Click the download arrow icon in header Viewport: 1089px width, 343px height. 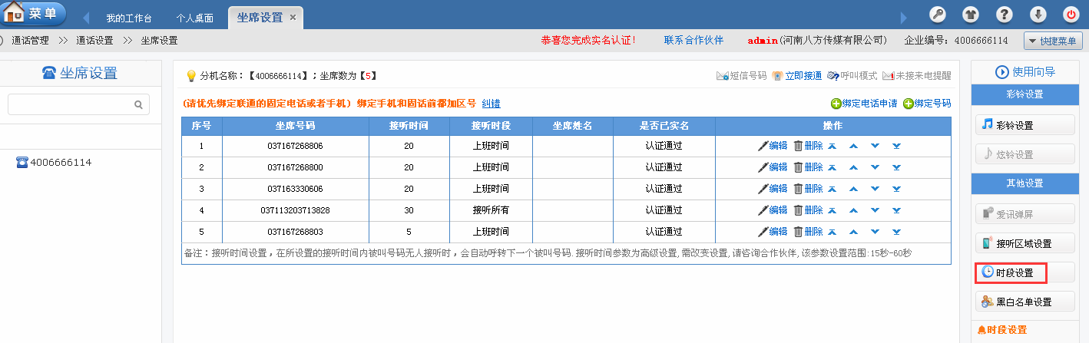(1038, 15)
